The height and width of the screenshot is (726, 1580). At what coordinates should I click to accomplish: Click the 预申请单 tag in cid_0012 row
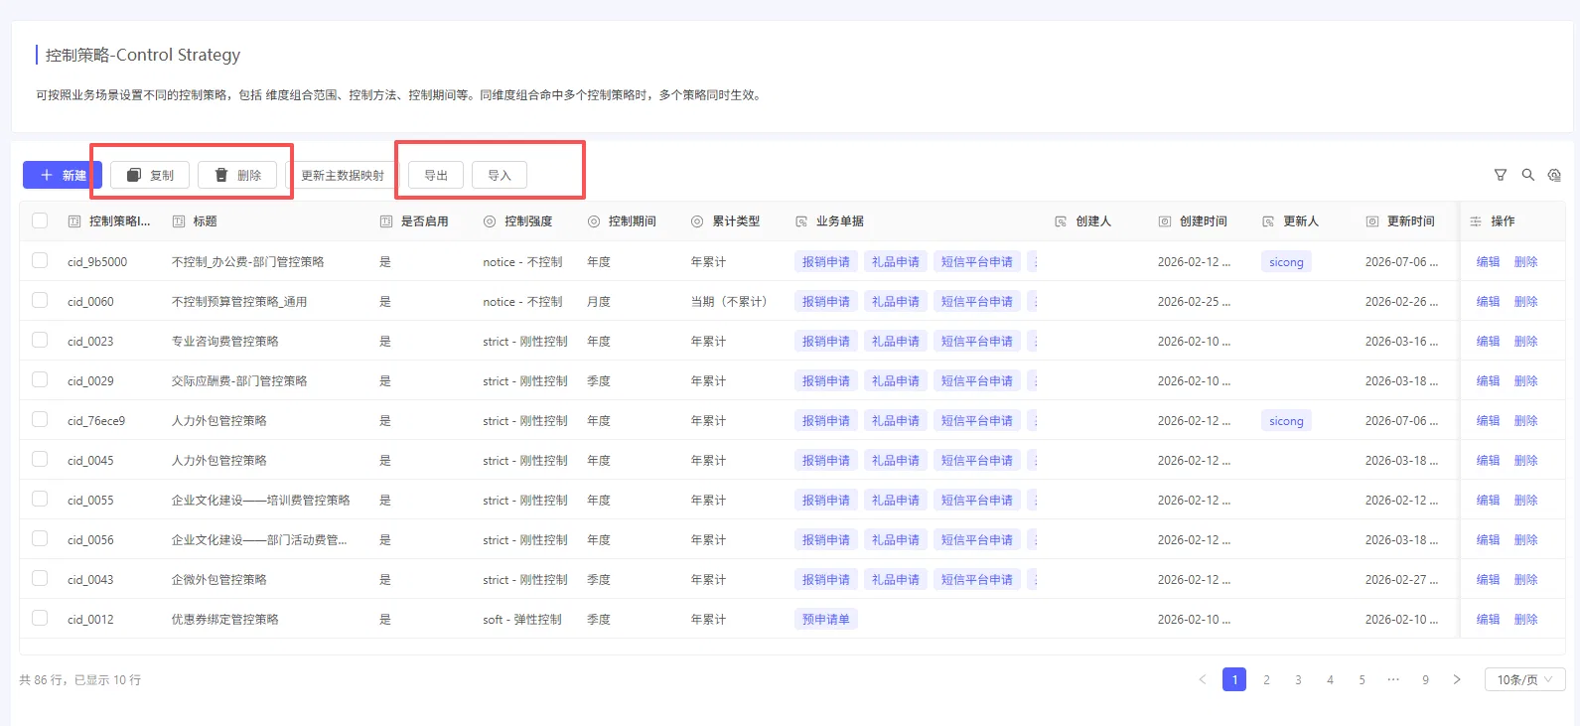pos(826,620)
